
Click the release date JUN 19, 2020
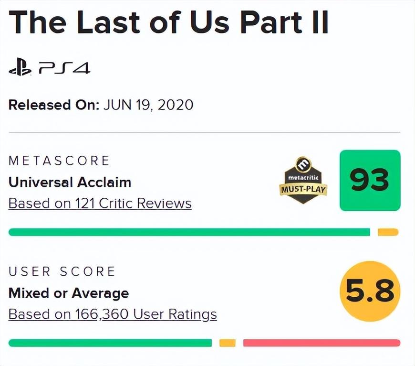(148, 105)
